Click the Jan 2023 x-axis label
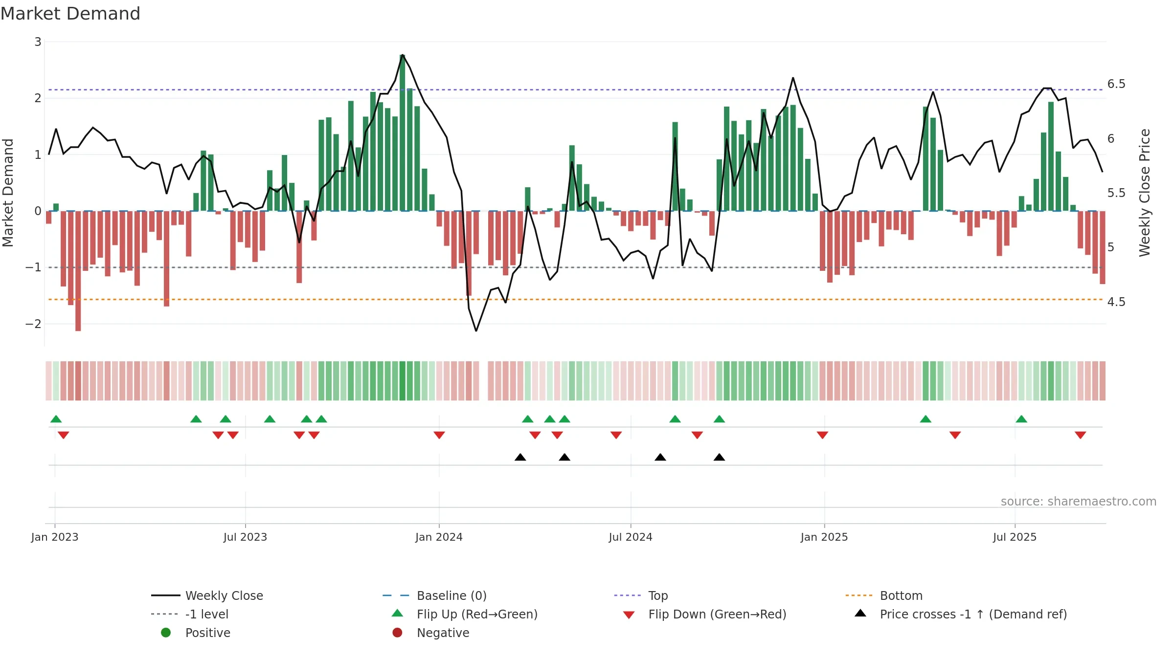Viewport: 1174px width, 660px height. point(55,537)
